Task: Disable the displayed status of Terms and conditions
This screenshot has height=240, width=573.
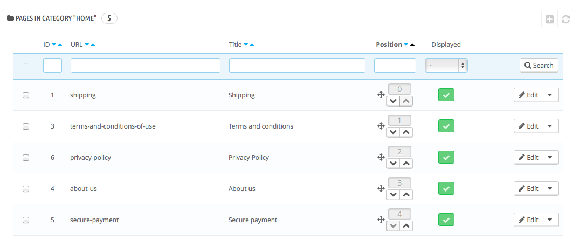Action: click(x=446, y=126)
